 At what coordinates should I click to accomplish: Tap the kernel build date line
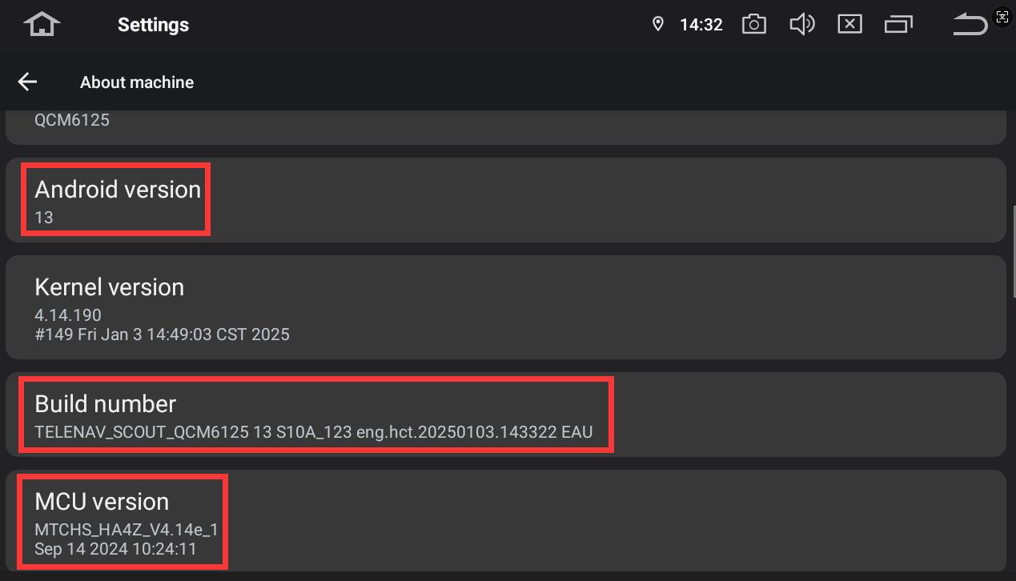click(x=162, y=335)
